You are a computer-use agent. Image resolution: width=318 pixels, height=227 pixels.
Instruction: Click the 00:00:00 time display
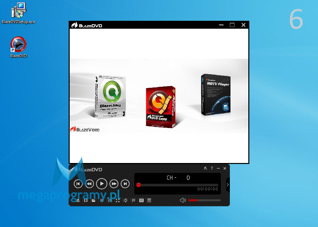point(208,189)
